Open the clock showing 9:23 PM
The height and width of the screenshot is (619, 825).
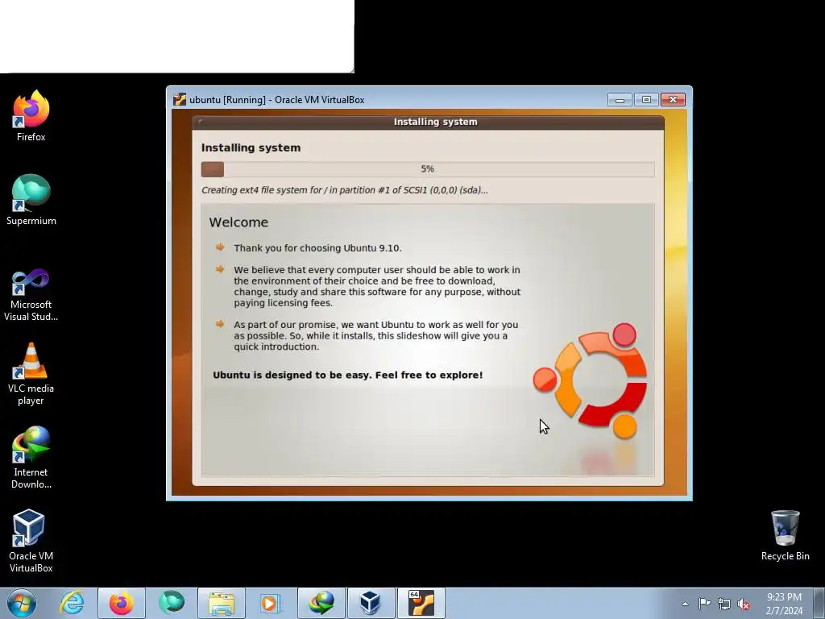(784, 604)
